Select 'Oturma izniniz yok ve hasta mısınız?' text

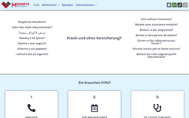156,49
